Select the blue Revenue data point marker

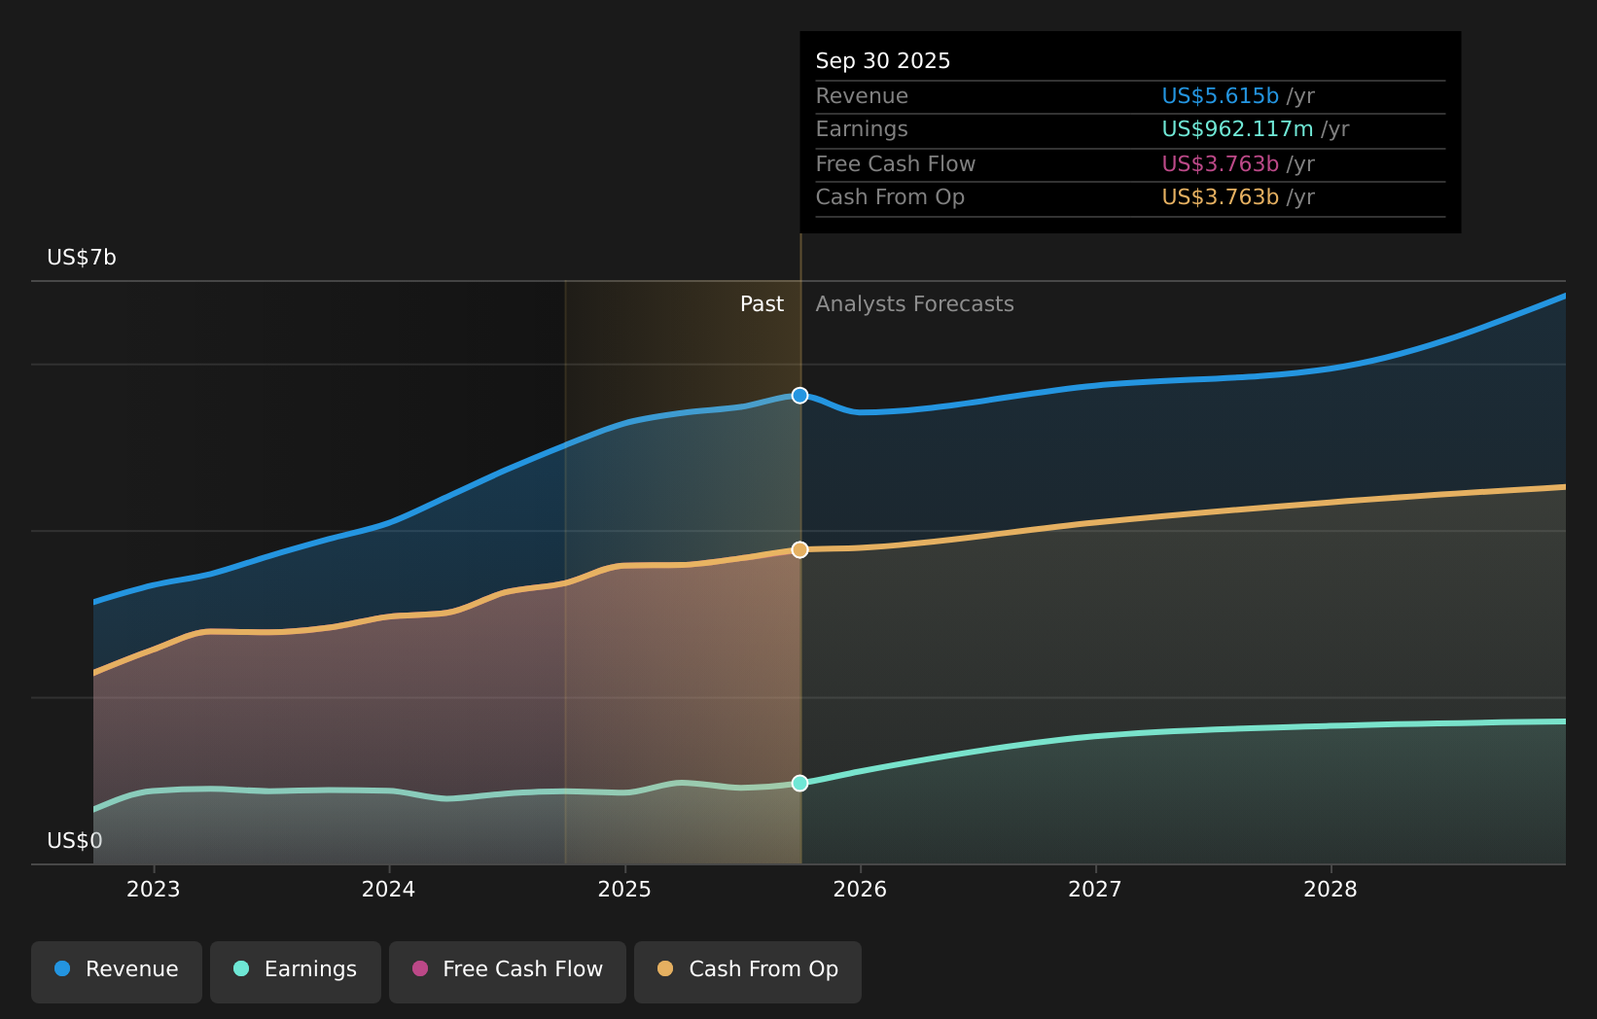pyautogui.click(x=799, y=395)
